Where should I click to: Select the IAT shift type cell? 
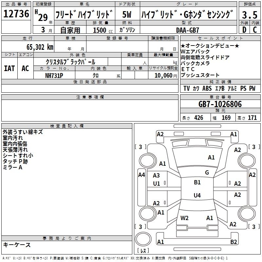9,68
